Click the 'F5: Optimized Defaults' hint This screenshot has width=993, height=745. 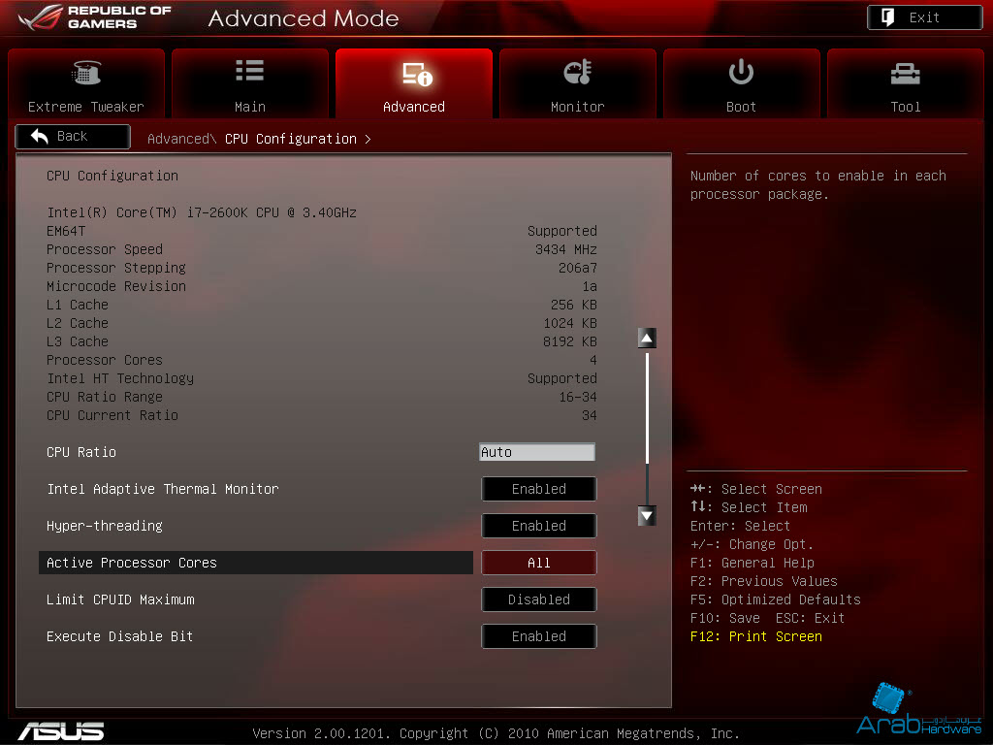(x=776, y=599)
